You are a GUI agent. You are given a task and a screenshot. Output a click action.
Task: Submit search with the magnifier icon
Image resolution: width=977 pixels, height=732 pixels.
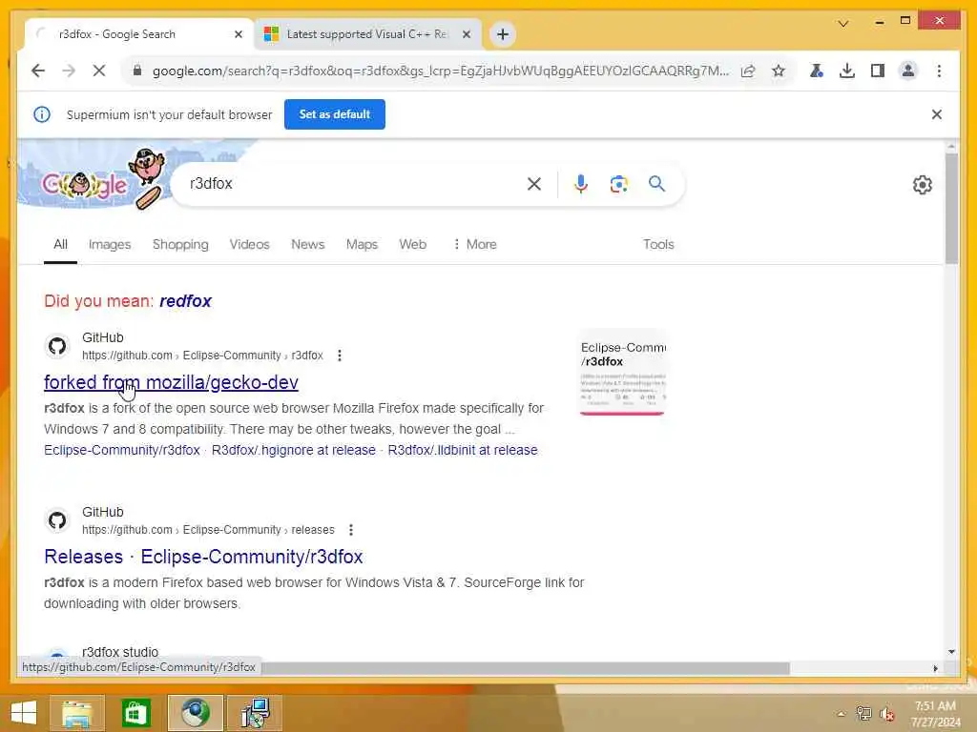tap(656, 184)
